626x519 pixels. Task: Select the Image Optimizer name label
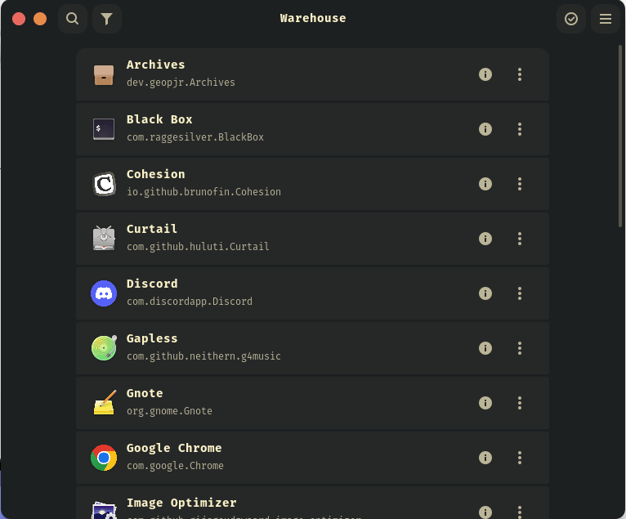(181, 503)
